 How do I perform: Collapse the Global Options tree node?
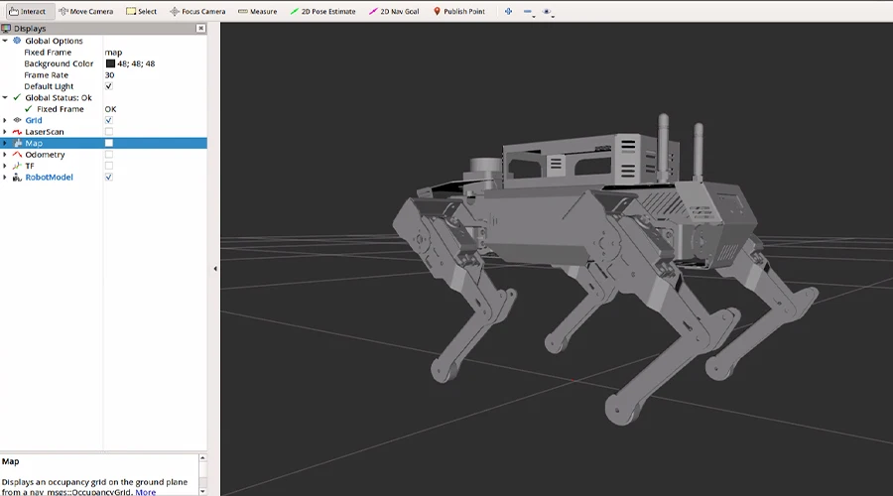[x=5, y=41]
